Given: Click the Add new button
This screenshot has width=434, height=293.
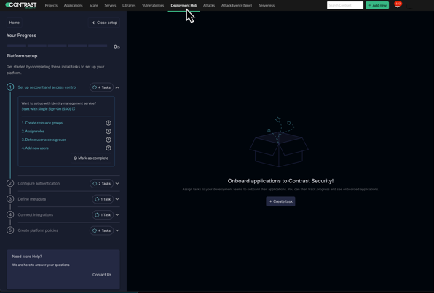Looking at the screenshot, I should (x=377, y=5).
